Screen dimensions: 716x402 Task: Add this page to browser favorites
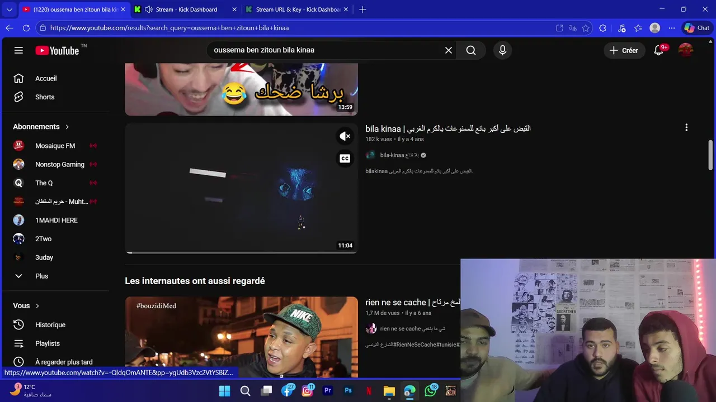point(586,28)
